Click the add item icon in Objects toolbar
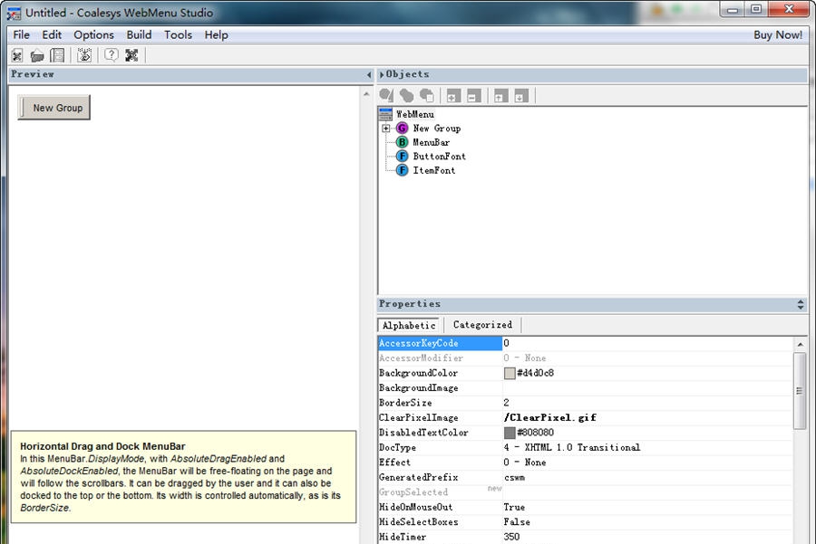 [452, 95]
